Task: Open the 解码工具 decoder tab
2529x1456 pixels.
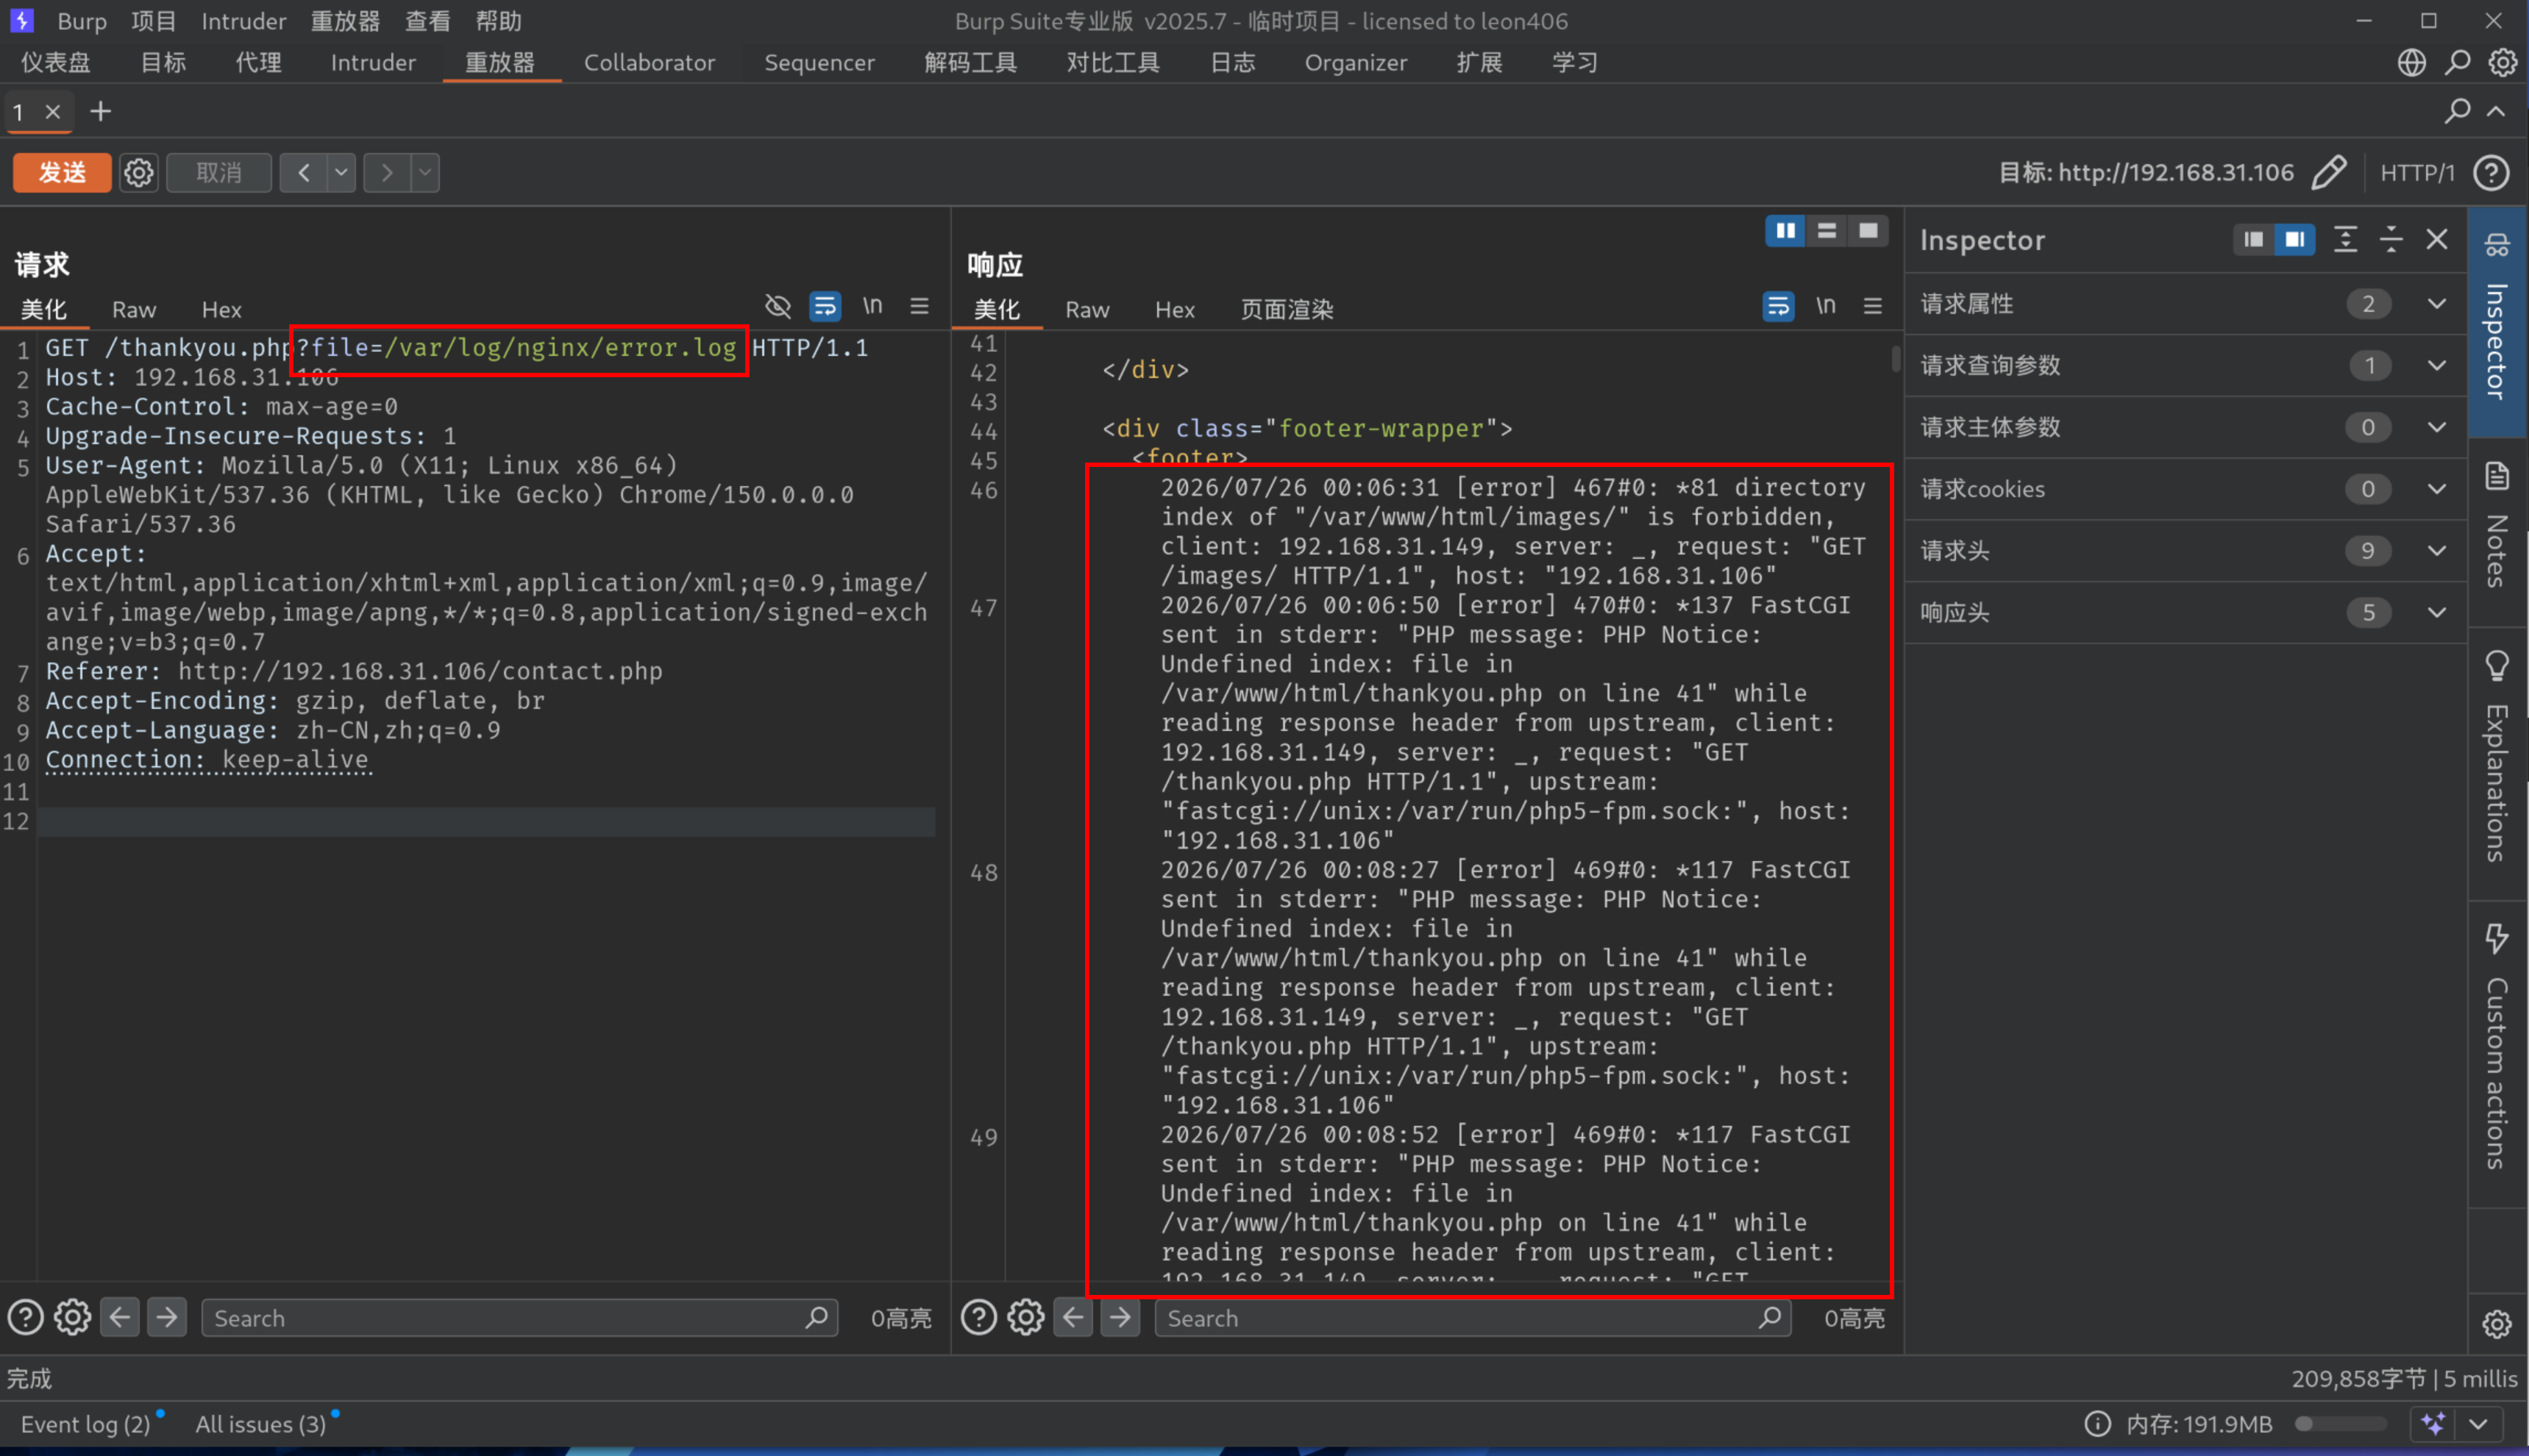Action: (970, 63)
